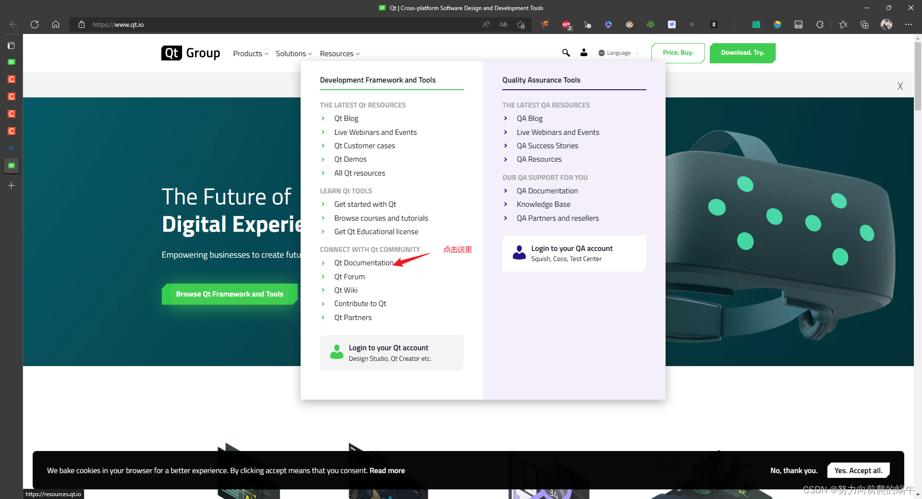Open the Adblock Plus extension icon

pos(566,24)
